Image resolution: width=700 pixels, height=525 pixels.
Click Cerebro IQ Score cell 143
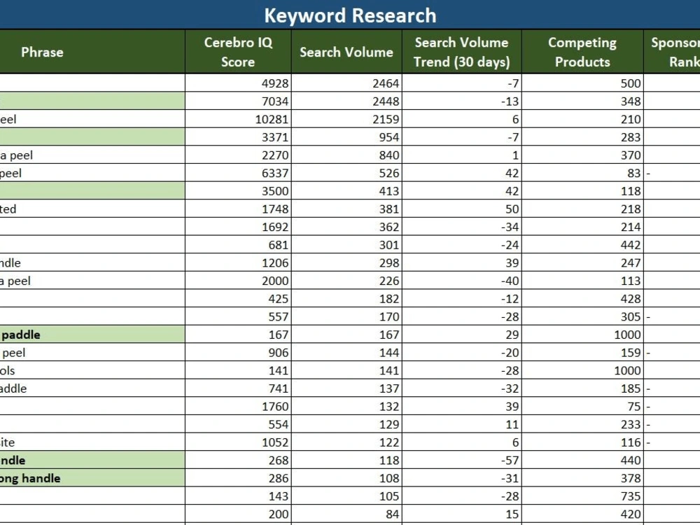coord(238,496)
